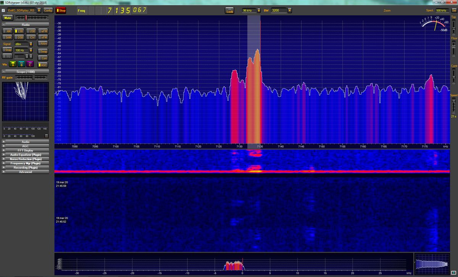Select VFO A
Image resolution: width=458 pixels, height=277 pixels.
[x=13, y=64]
